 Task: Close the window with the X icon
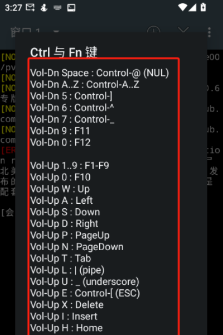point(183,30)
